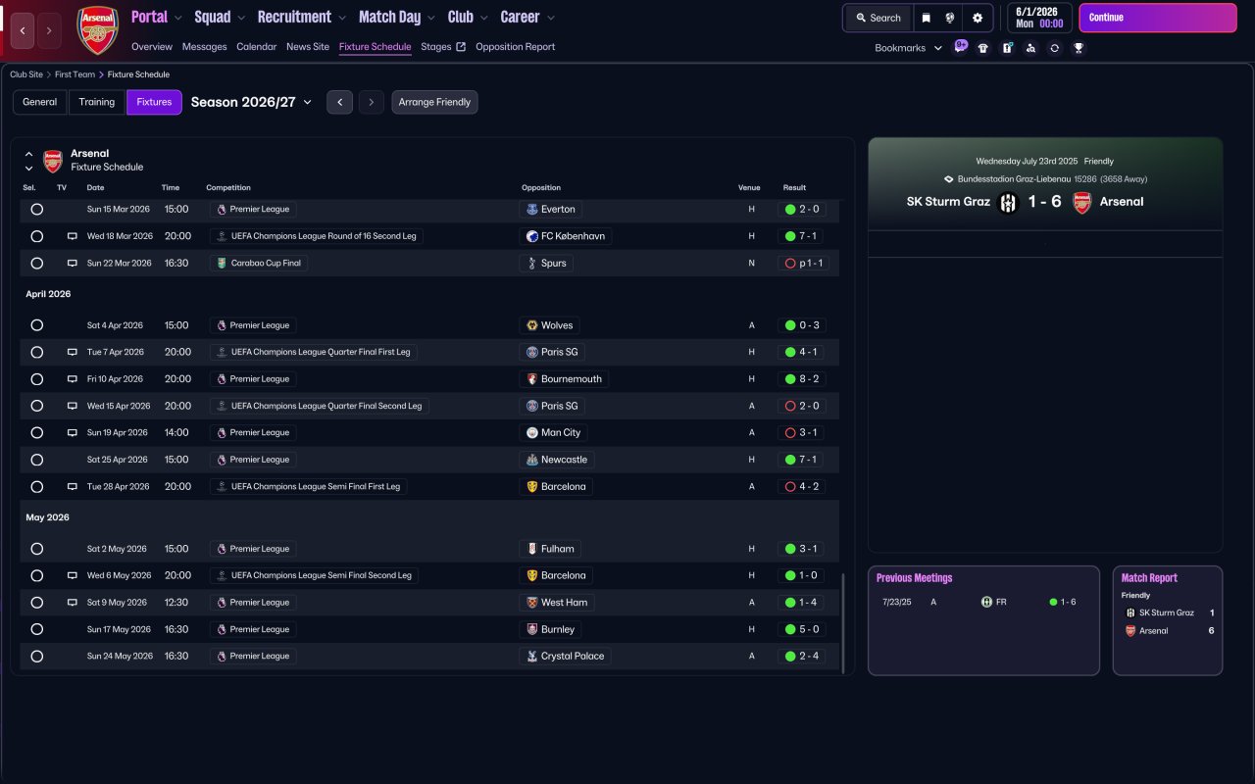Viewport: 1255px width, 784px height.
Task: Click the tactics board icon in bookmarks bar
Action: (1007, 48)
